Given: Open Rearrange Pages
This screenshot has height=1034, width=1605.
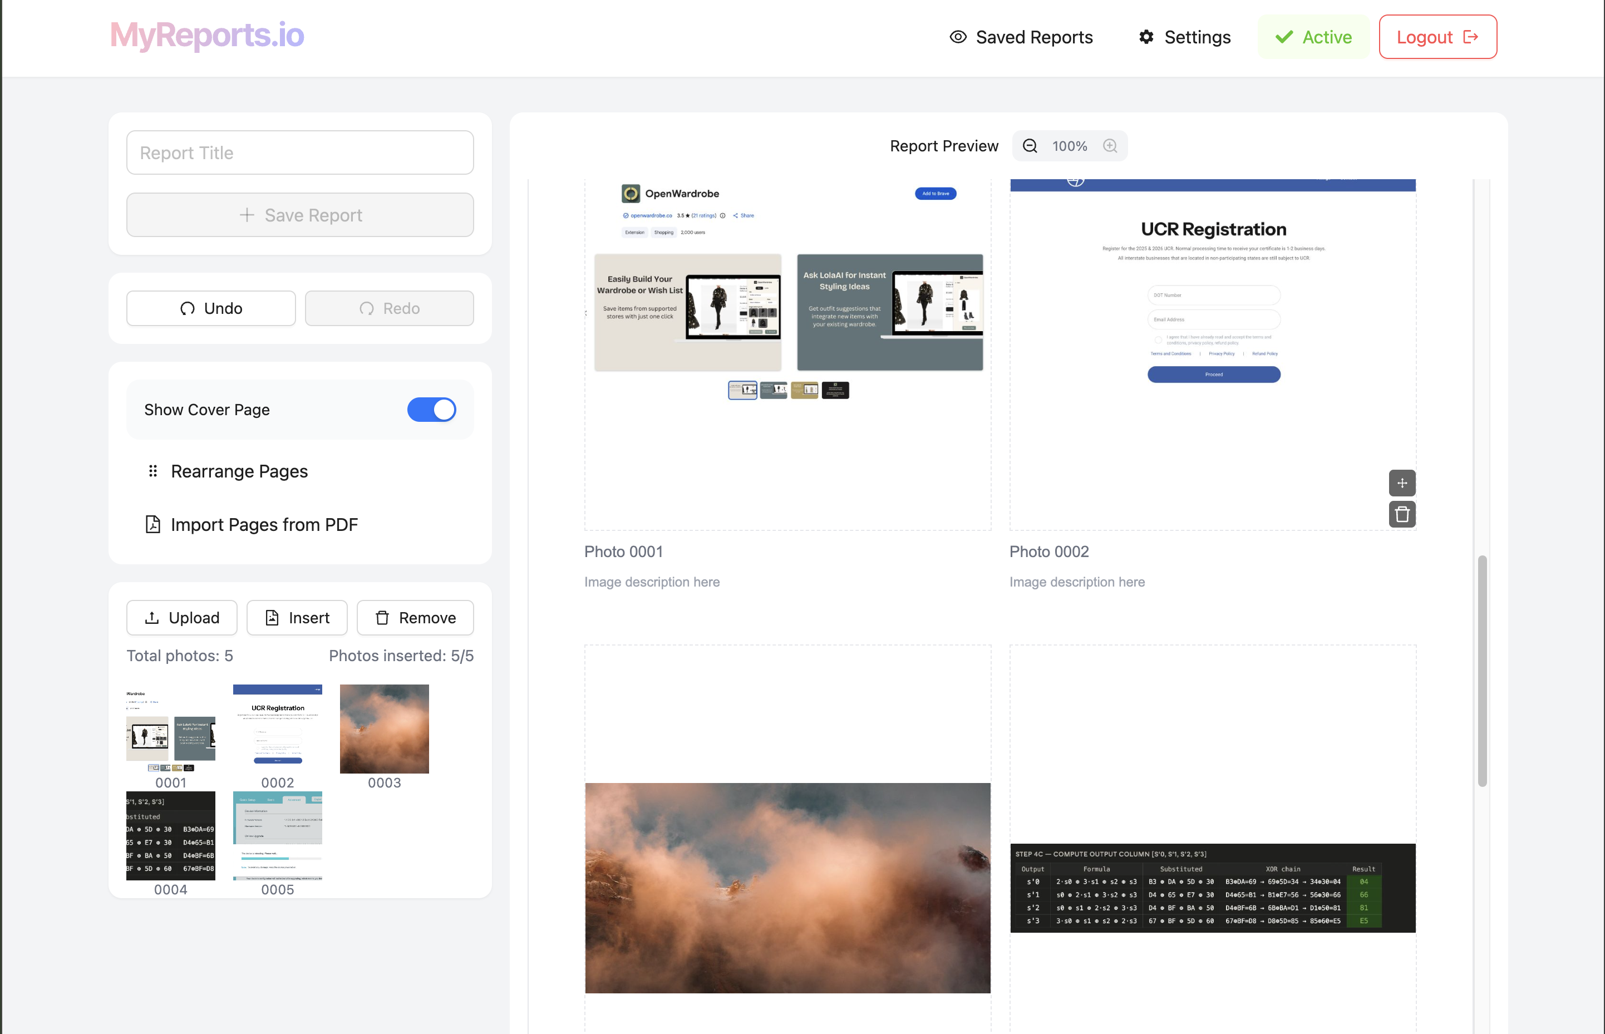Looking at the screenshot, I should [228, 471].
